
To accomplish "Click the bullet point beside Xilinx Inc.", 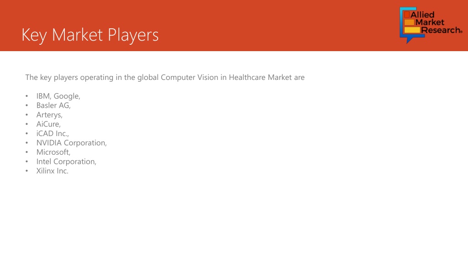I will click(x=27, y=171).
